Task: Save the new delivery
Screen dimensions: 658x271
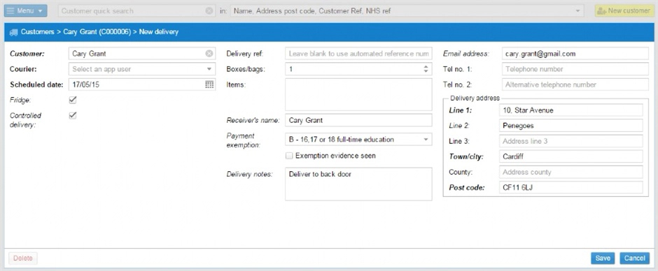Action: coord(603,258)
